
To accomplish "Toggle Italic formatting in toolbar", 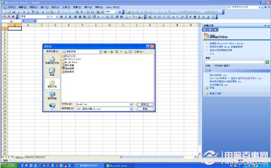I will tap(65, 17).
